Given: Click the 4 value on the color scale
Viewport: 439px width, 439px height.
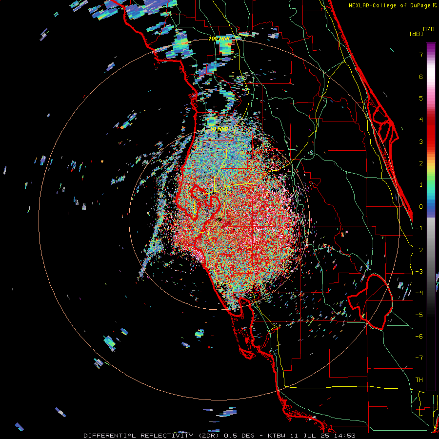Looking at the screenshot, I should (421, 120).
